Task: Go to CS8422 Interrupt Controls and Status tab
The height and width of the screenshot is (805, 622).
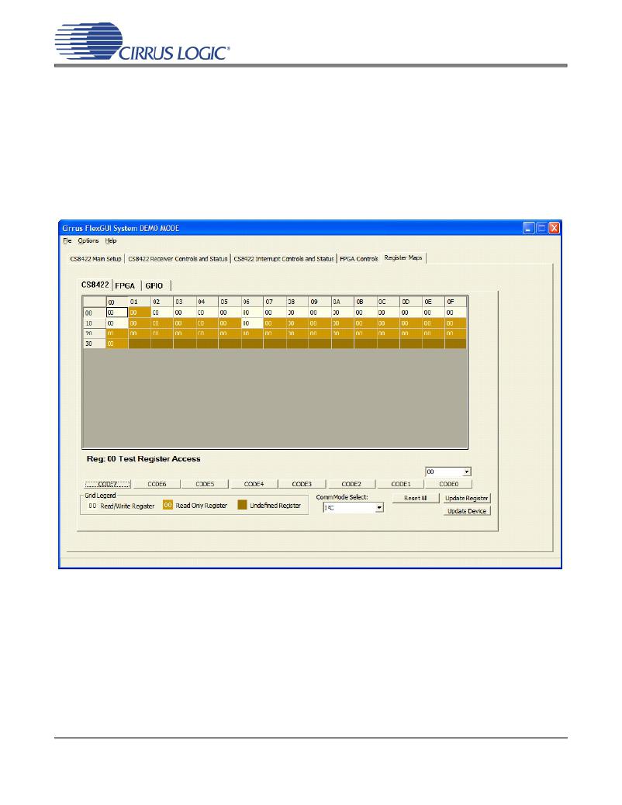Action: 284,259
